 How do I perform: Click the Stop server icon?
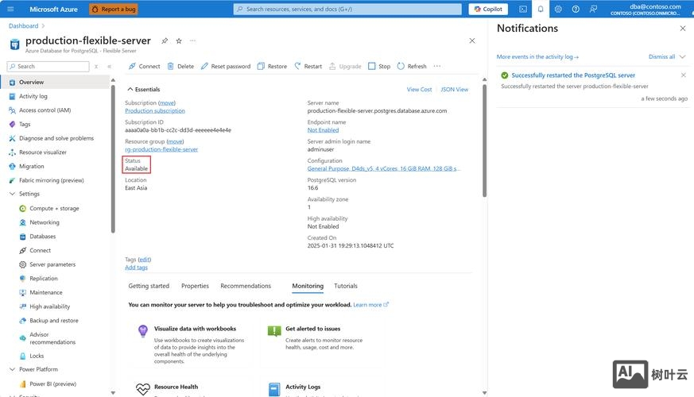pos(372,67)
